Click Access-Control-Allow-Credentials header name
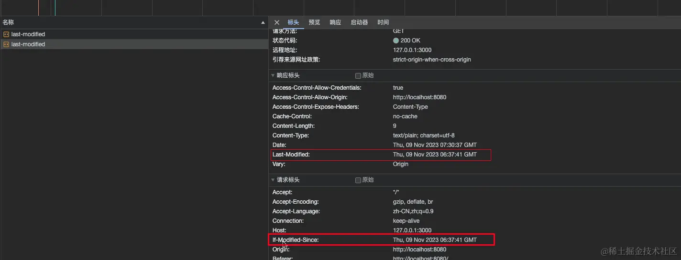Image resolution: width=681 pixels, height=260 pixels. 317,88
